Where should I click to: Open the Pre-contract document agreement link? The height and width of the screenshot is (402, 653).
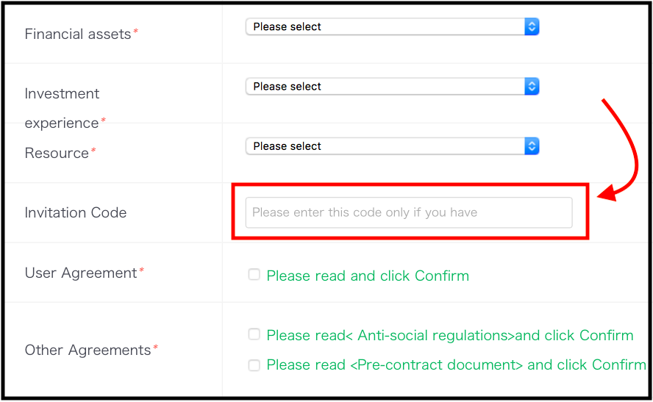(456, 365)
